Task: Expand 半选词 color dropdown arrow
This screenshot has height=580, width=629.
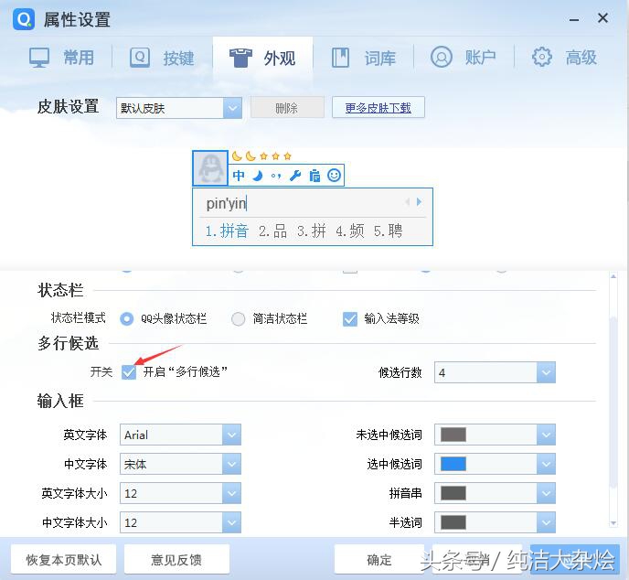Action: click(x=546, y=522)
